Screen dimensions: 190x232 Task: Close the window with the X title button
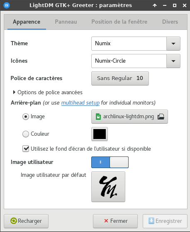(x=184, y=5)
